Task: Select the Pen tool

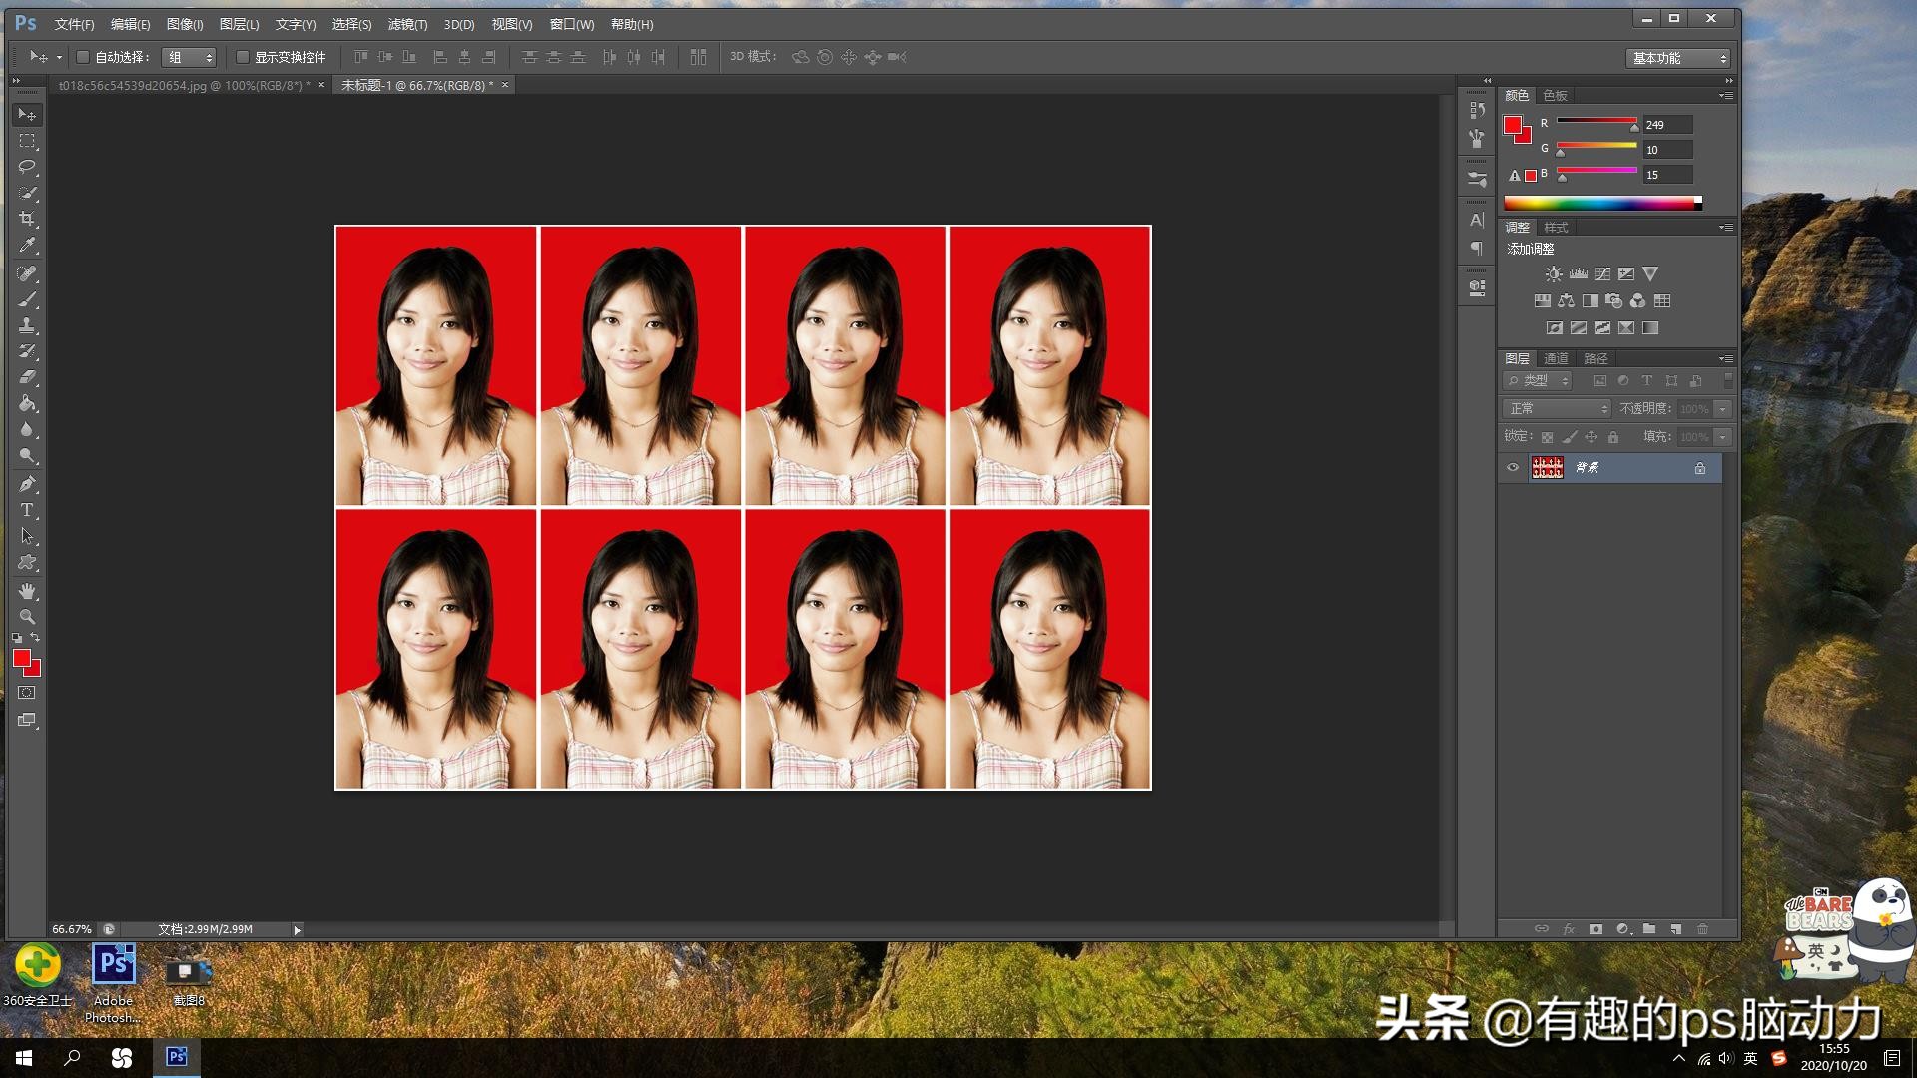Action: 27,484
